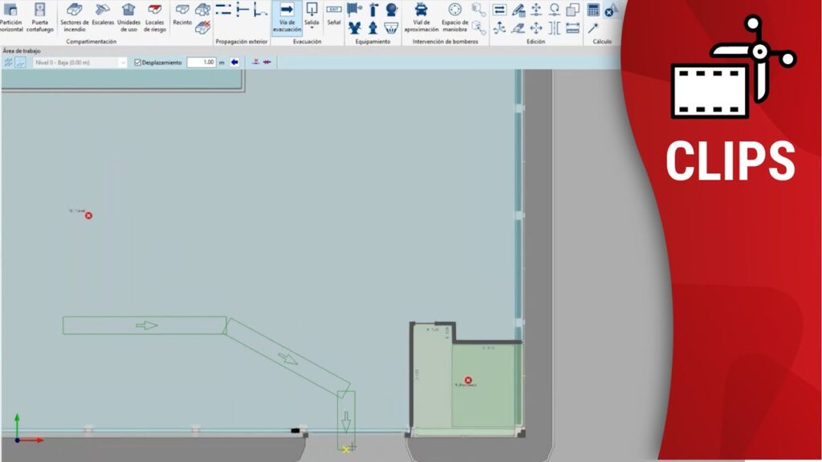
Task: Toggle the Desplazamiento checkbox
Action: coord(137,62)
